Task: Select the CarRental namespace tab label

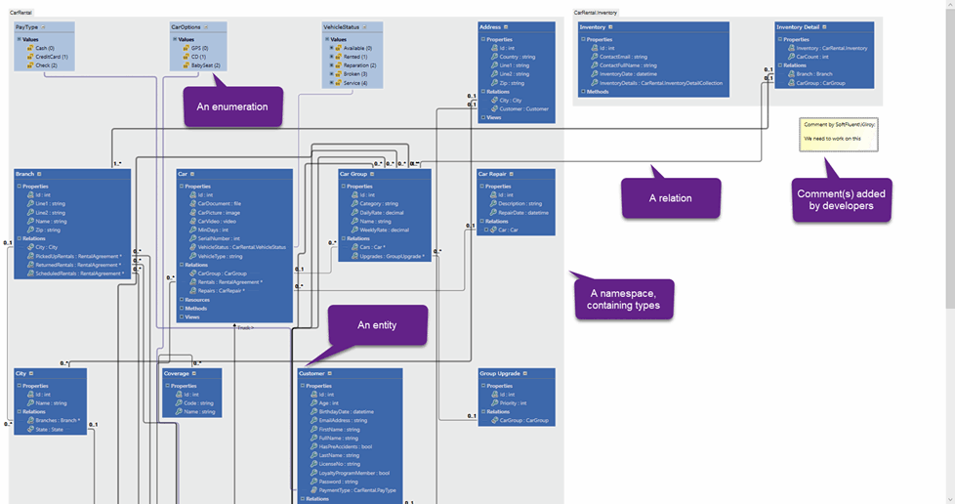Action: tap(21, 13)
